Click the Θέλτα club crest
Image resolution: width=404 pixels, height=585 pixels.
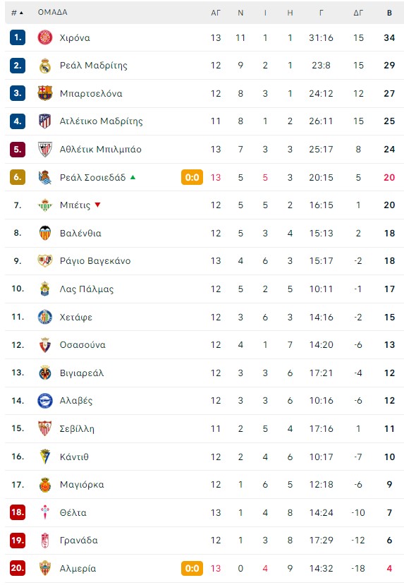coord(44,512)
